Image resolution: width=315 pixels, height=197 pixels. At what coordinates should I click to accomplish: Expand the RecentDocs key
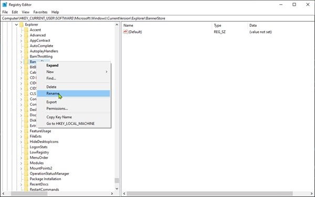(22, 184)
